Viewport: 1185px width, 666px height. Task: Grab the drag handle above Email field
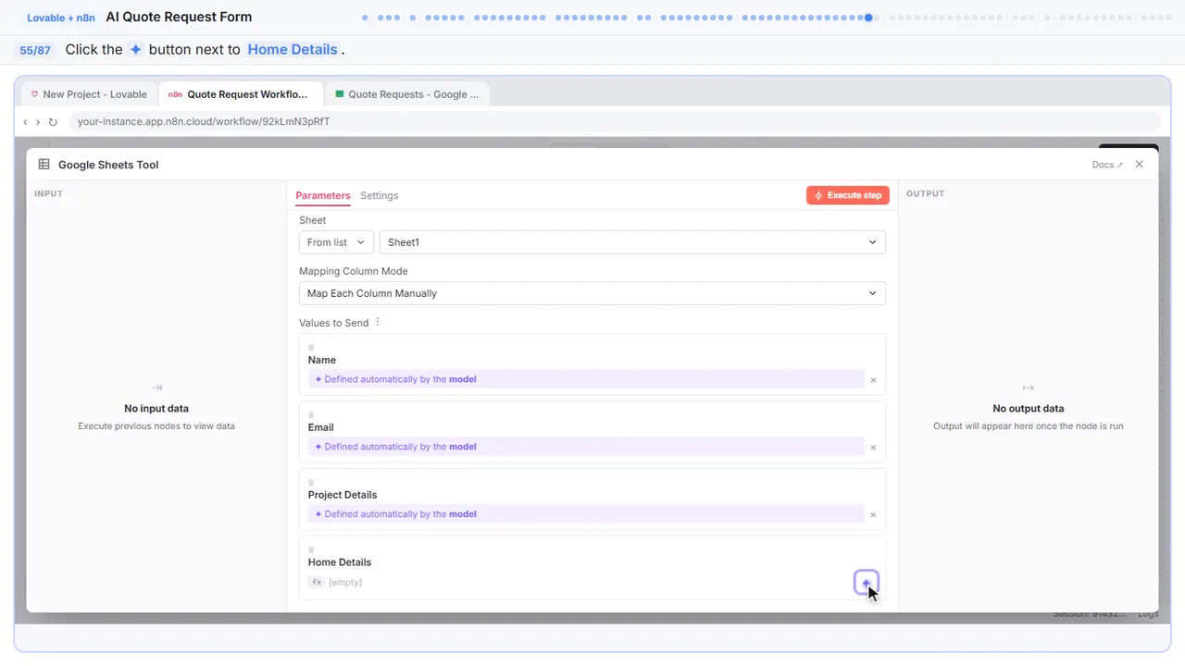click(x=311, y=415)
